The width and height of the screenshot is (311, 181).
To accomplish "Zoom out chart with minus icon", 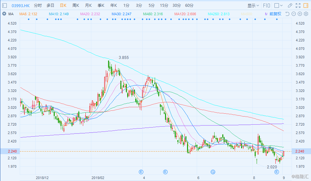I will click(x=294, y=14).
